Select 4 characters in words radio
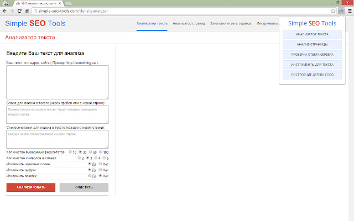Image resolution: width=354 pixels, height=221 pixels. [x=96, y=158]
